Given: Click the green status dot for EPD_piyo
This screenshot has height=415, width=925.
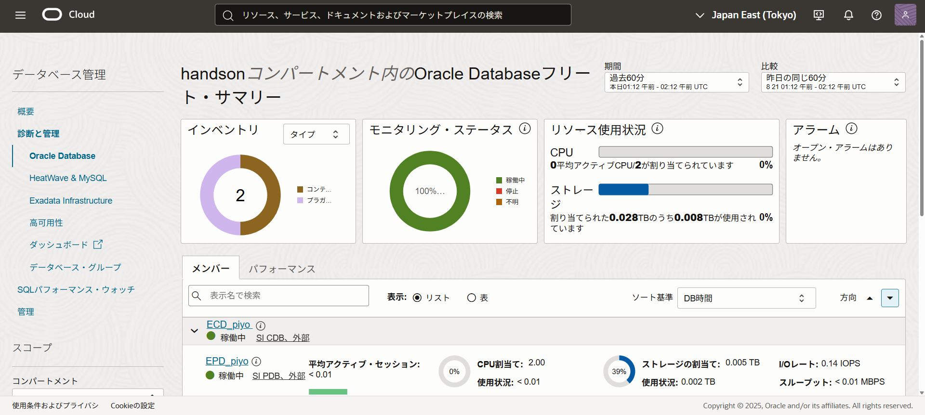Looking at the screenshot, I should pos(210,375).
